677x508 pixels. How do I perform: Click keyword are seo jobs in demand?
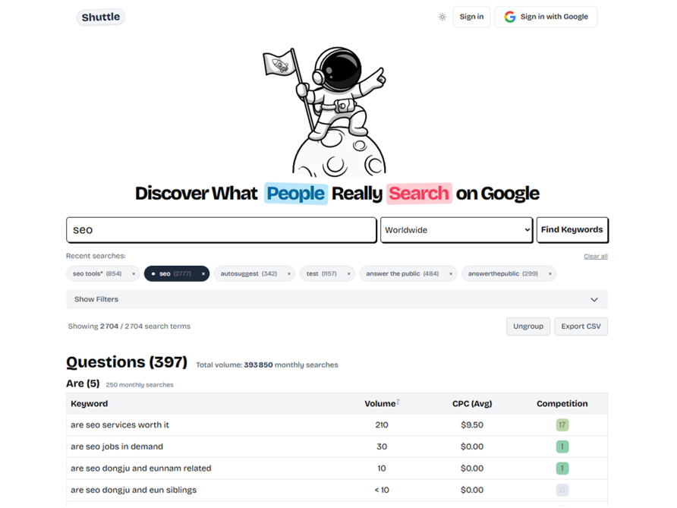click(x=117, y=446)
